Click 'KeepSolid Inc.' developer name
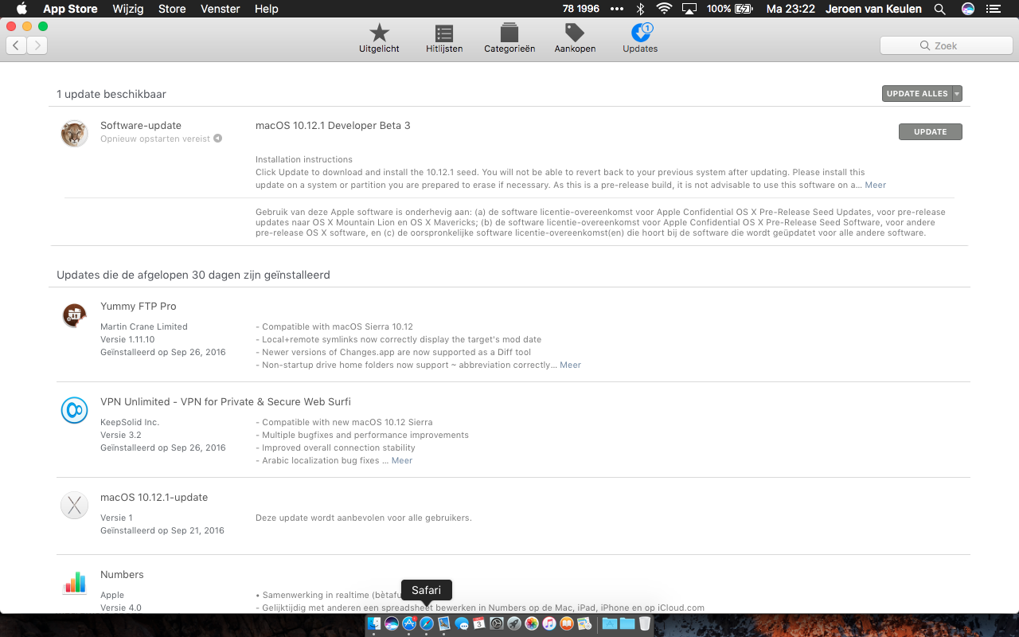Viewport: 1019px width, 637px height. click(x=130, y=422)
